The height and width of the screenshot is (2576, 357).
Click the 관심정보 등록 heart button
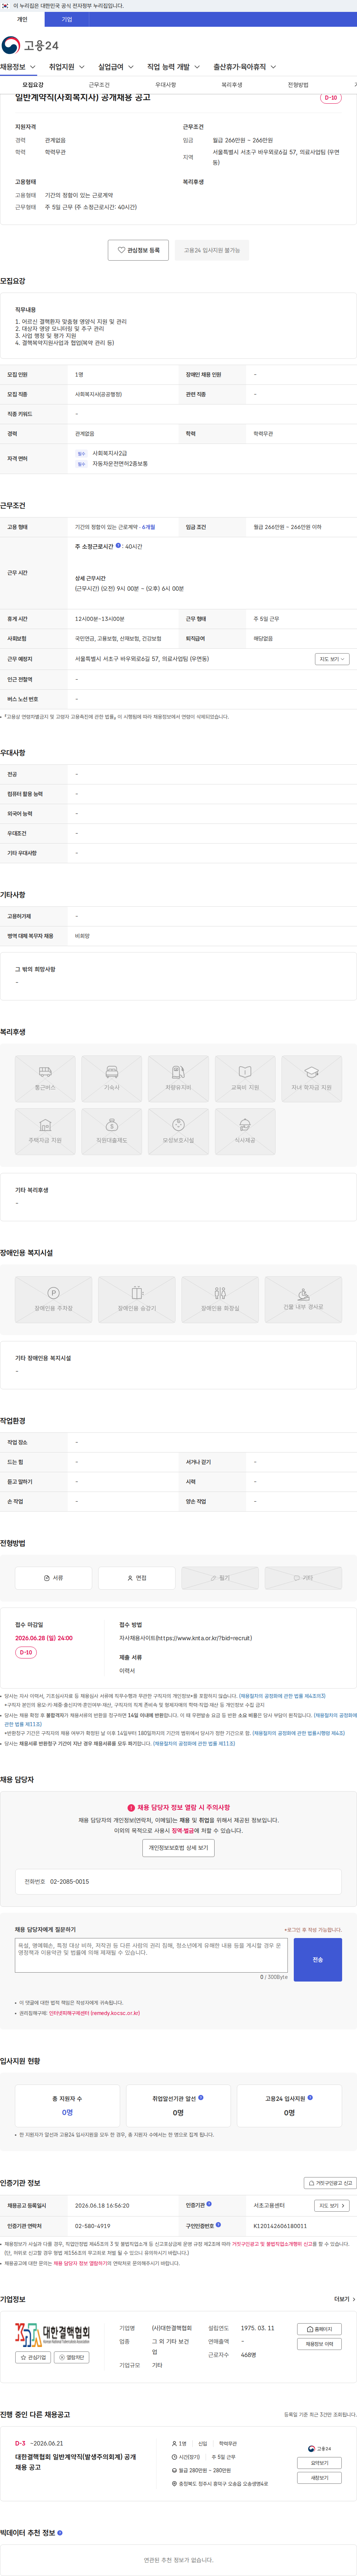(x=138, y=250)
